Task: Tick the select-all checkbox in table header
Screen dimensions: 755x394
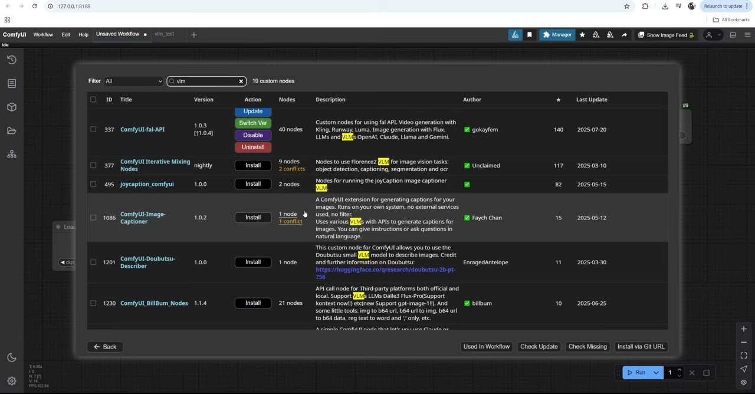Action: click(93, 100)
